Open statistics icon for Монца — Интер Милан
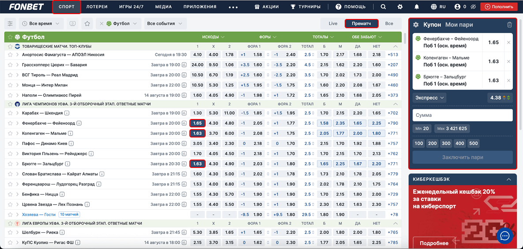Screen dimensions: 523x249 [184, 85]
